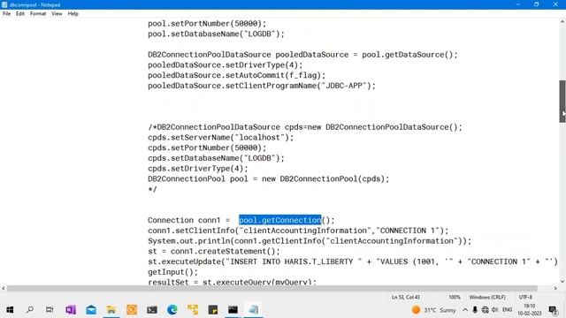This screenshot has height=318, width=566.
Task: Open the Edit menu
Action: point(19,14)
